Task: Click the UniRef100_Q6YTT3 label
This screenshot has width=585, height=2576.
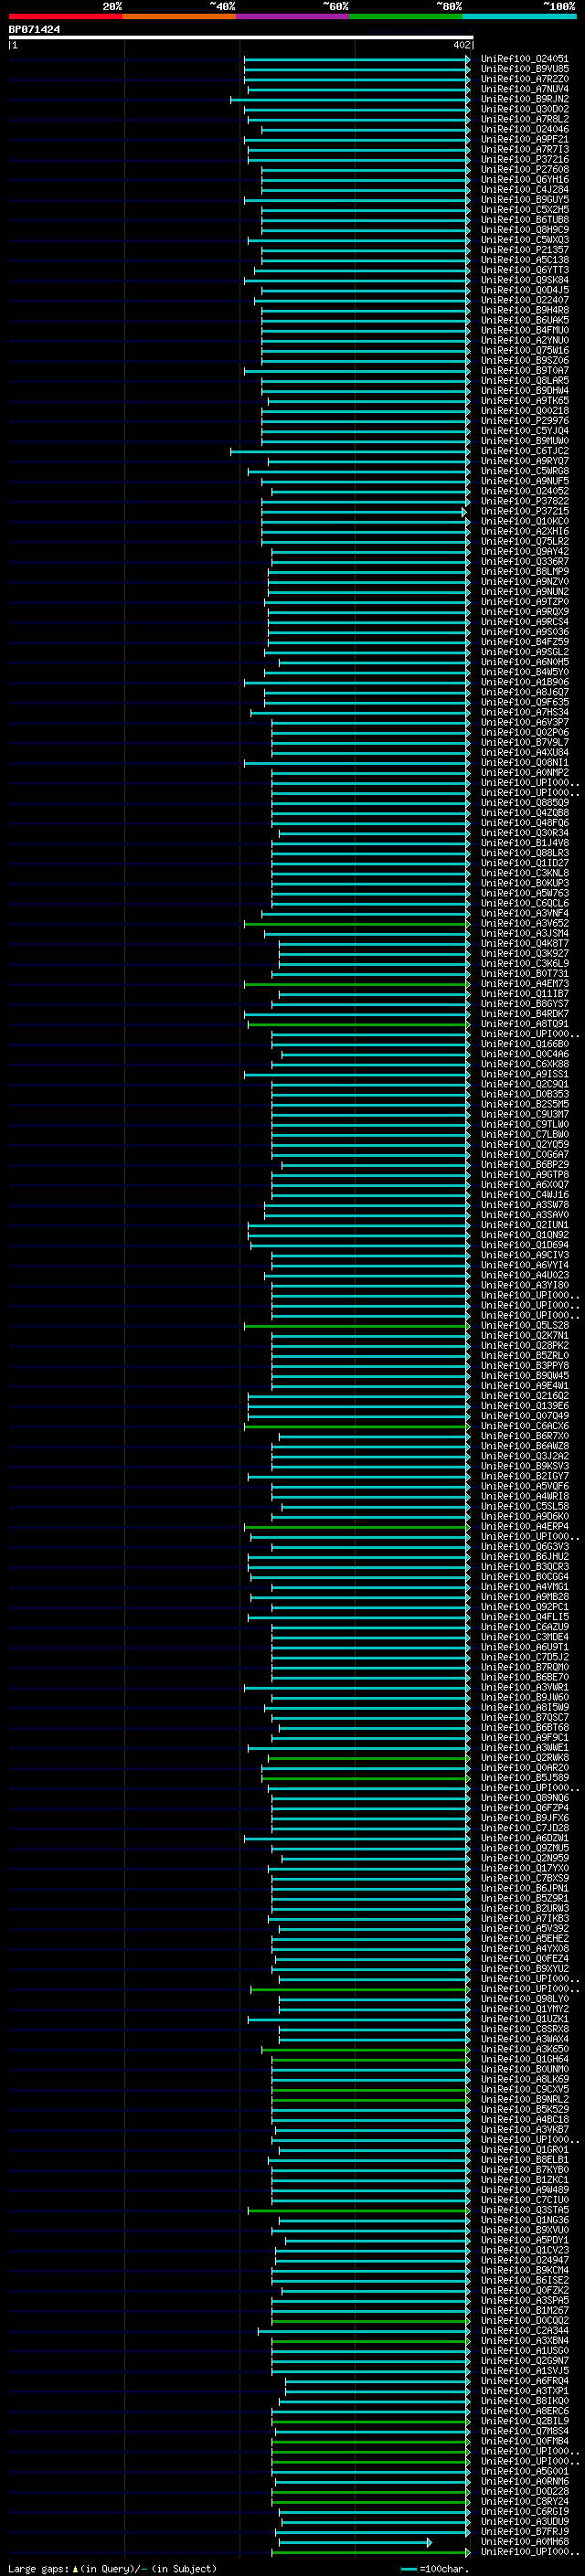Action: click(524, 270)
